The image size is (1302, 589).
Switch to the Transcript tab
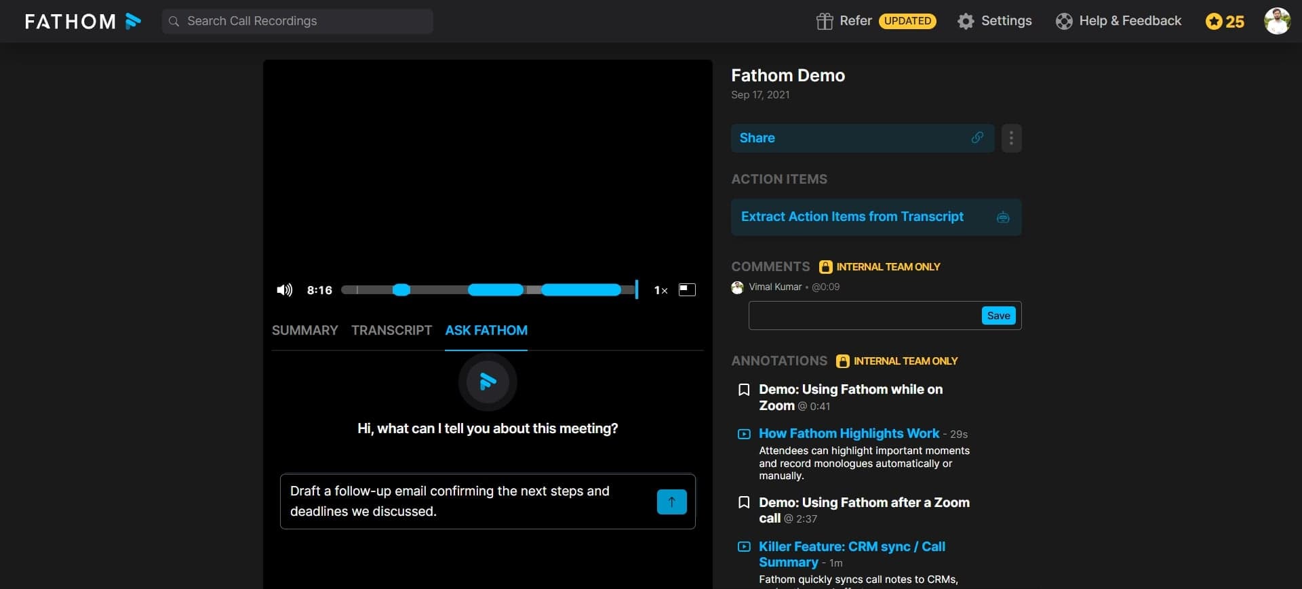391,330
